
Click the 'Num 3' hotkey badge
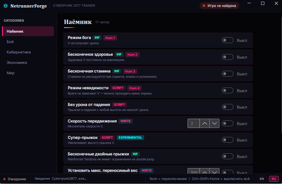(x=130, y=71)
